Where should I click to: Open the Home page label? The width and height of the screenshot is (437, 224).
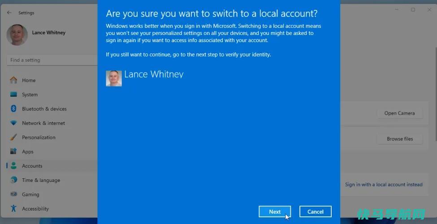coord(29,80)
